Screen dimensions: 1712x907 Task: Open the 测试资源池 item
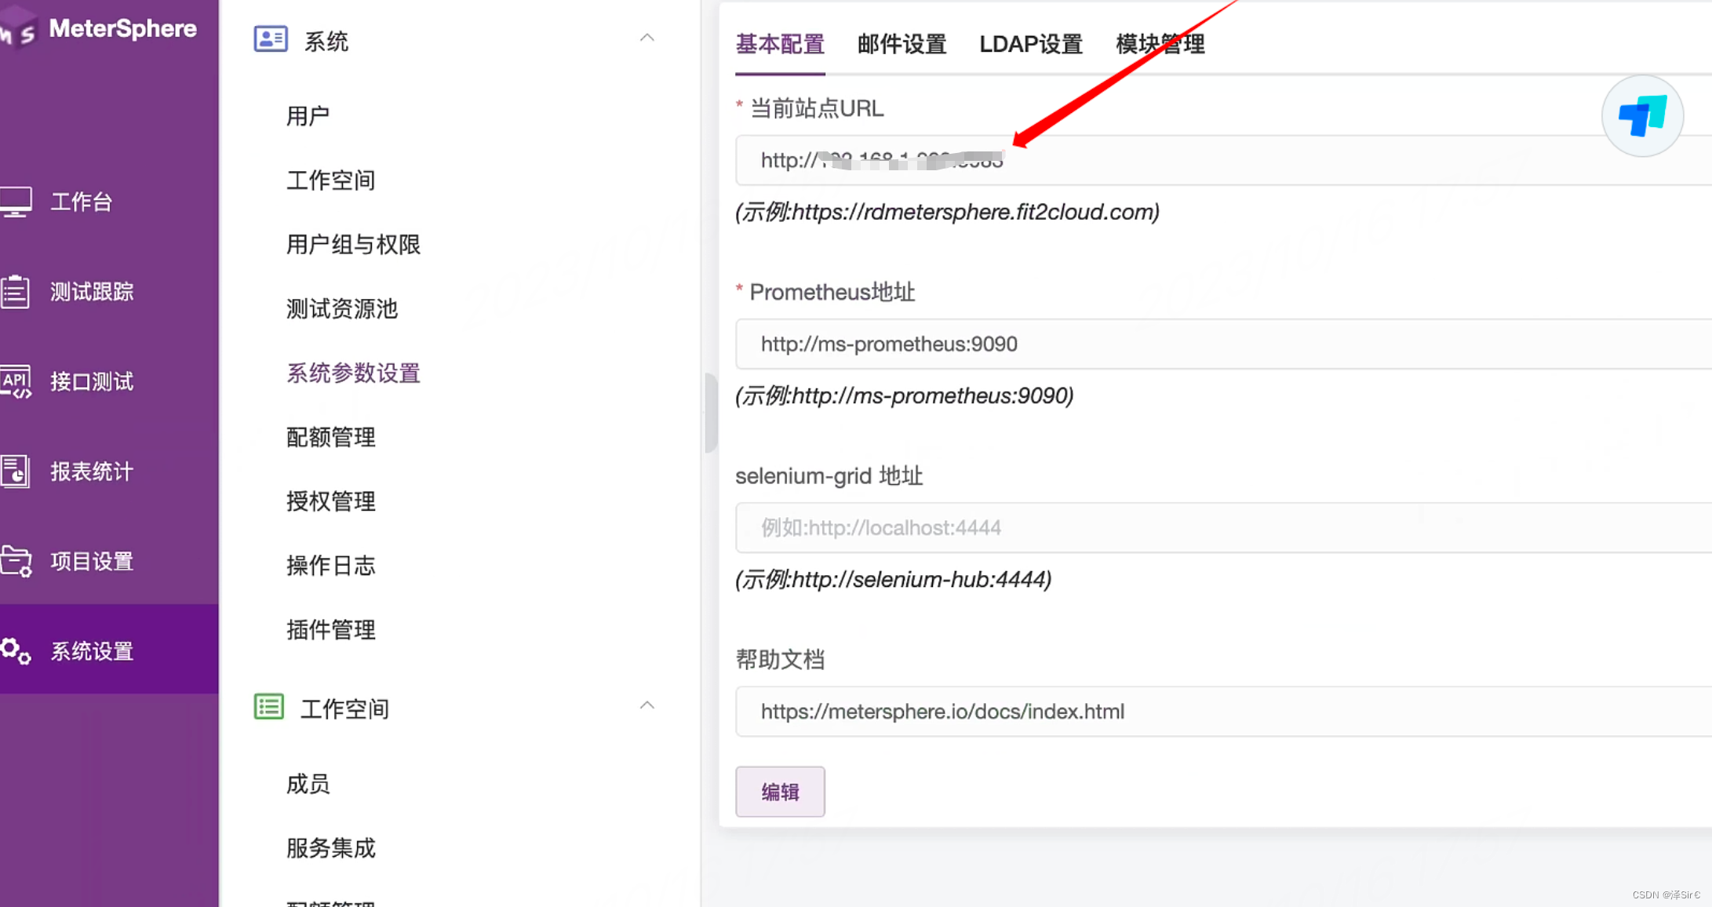tap(342, 309)
